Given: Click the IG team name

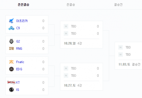Looking at the screenshot, I should [18, 90].
